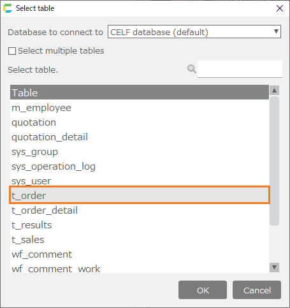The image size is (290, 308).
Task: Click the OK button
Action: point(203,290)
